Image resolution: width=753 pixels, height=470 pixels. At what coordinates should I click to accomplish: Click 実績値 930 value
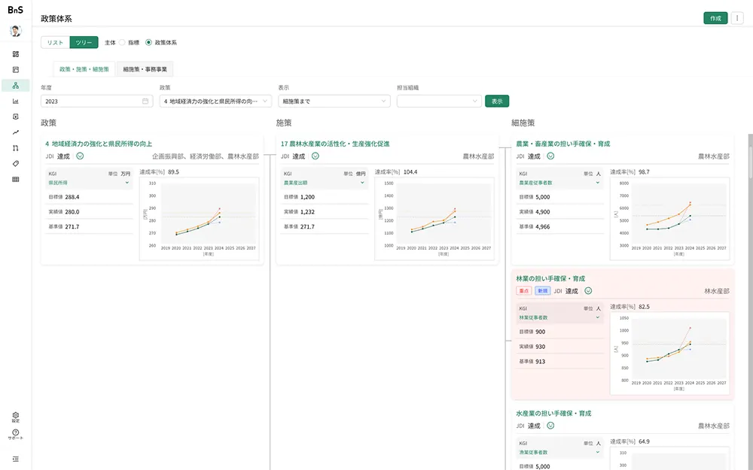click(x=540, y=347)
